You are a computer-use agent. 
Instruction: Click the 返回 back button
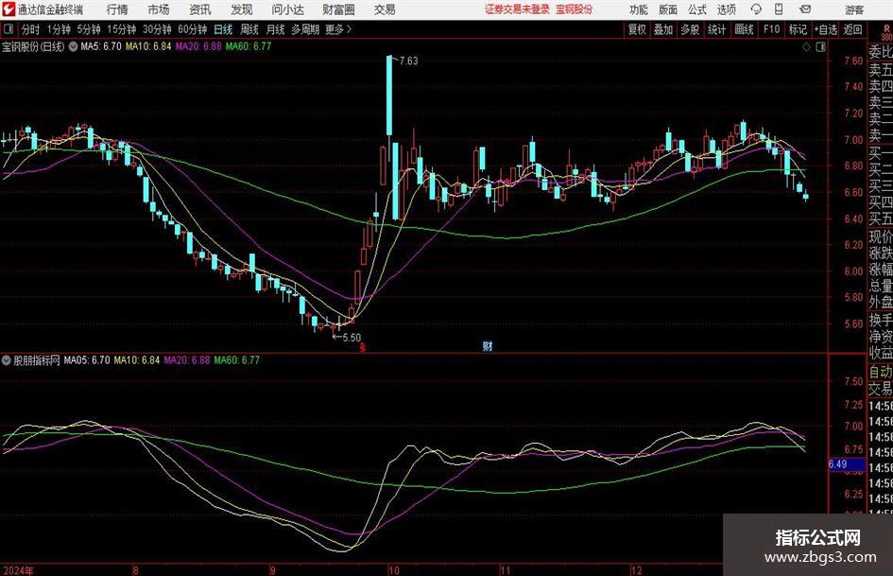(x=852, y=29)
